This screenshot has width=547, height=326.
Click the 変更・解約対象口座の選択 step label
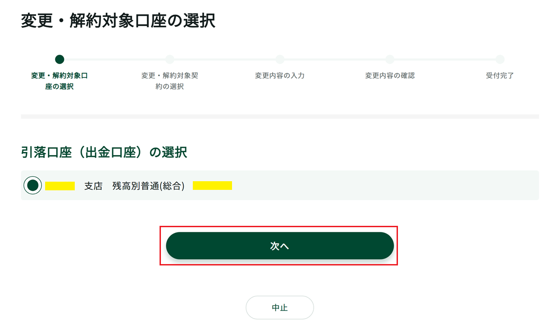click(59, 81)
